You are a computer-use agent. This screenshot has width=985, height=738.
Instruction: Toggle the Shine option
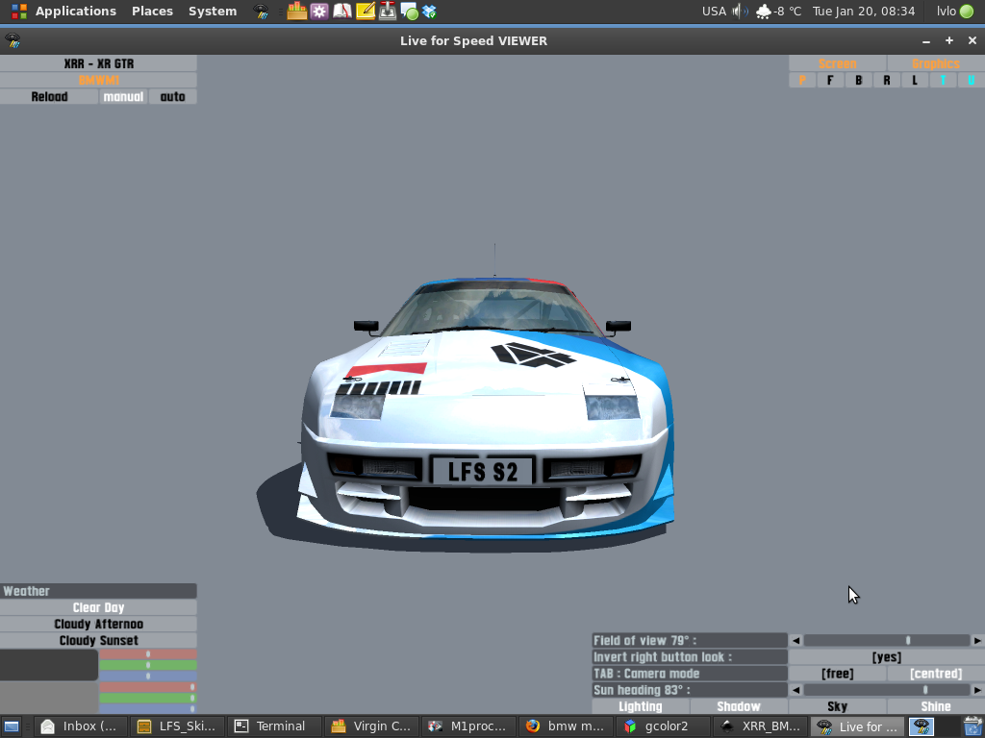pyautogui.click(x=936, y=706)
